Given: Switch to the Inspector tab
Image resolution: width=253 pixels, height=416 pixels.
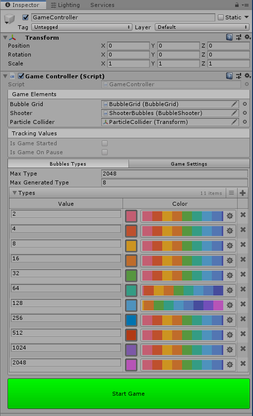Looking at the screenshot, I should coord(22,5).
